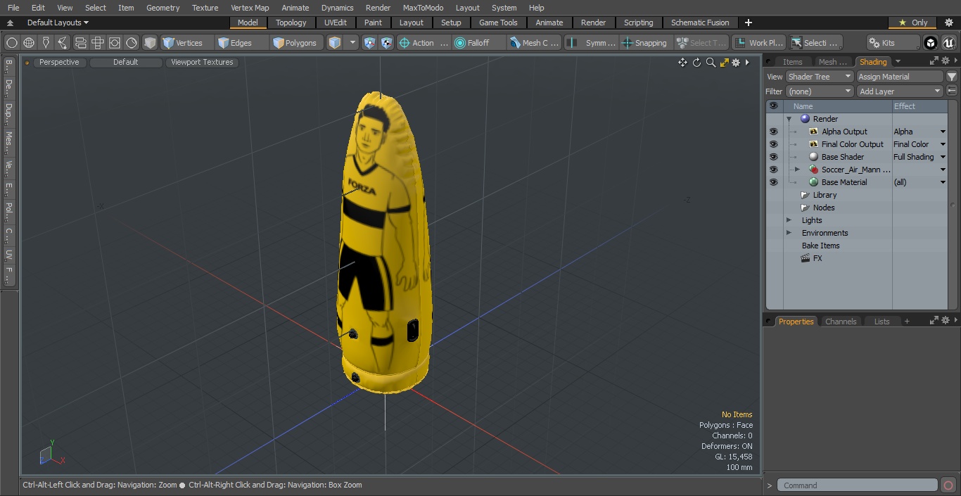Image resolution: width=961 pixels, height=496 pixels.
Task: Open the Filter (none) dropdown
Action: point(820,91)
